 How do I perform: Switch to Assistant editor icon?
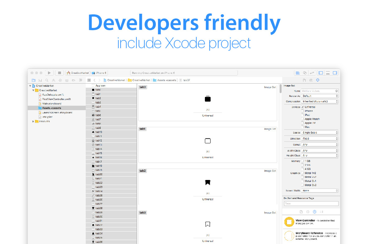click(x=305, y=73)
